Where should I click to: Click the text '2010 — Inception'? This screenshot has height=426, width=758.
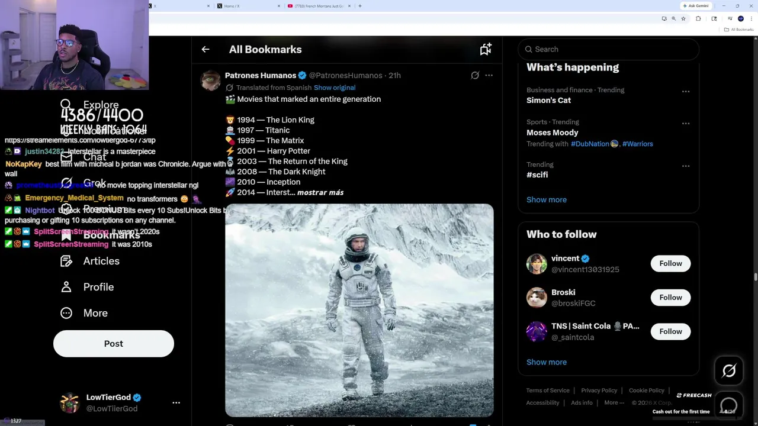(269, 182)
